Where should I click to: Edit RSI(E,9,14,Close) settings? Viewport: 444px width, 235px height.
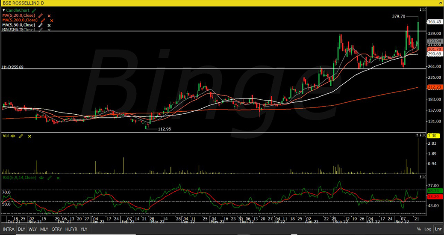point(50,178)
